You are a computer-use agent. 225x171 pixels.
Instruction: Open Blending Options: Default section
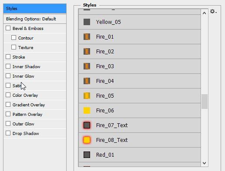35,19
